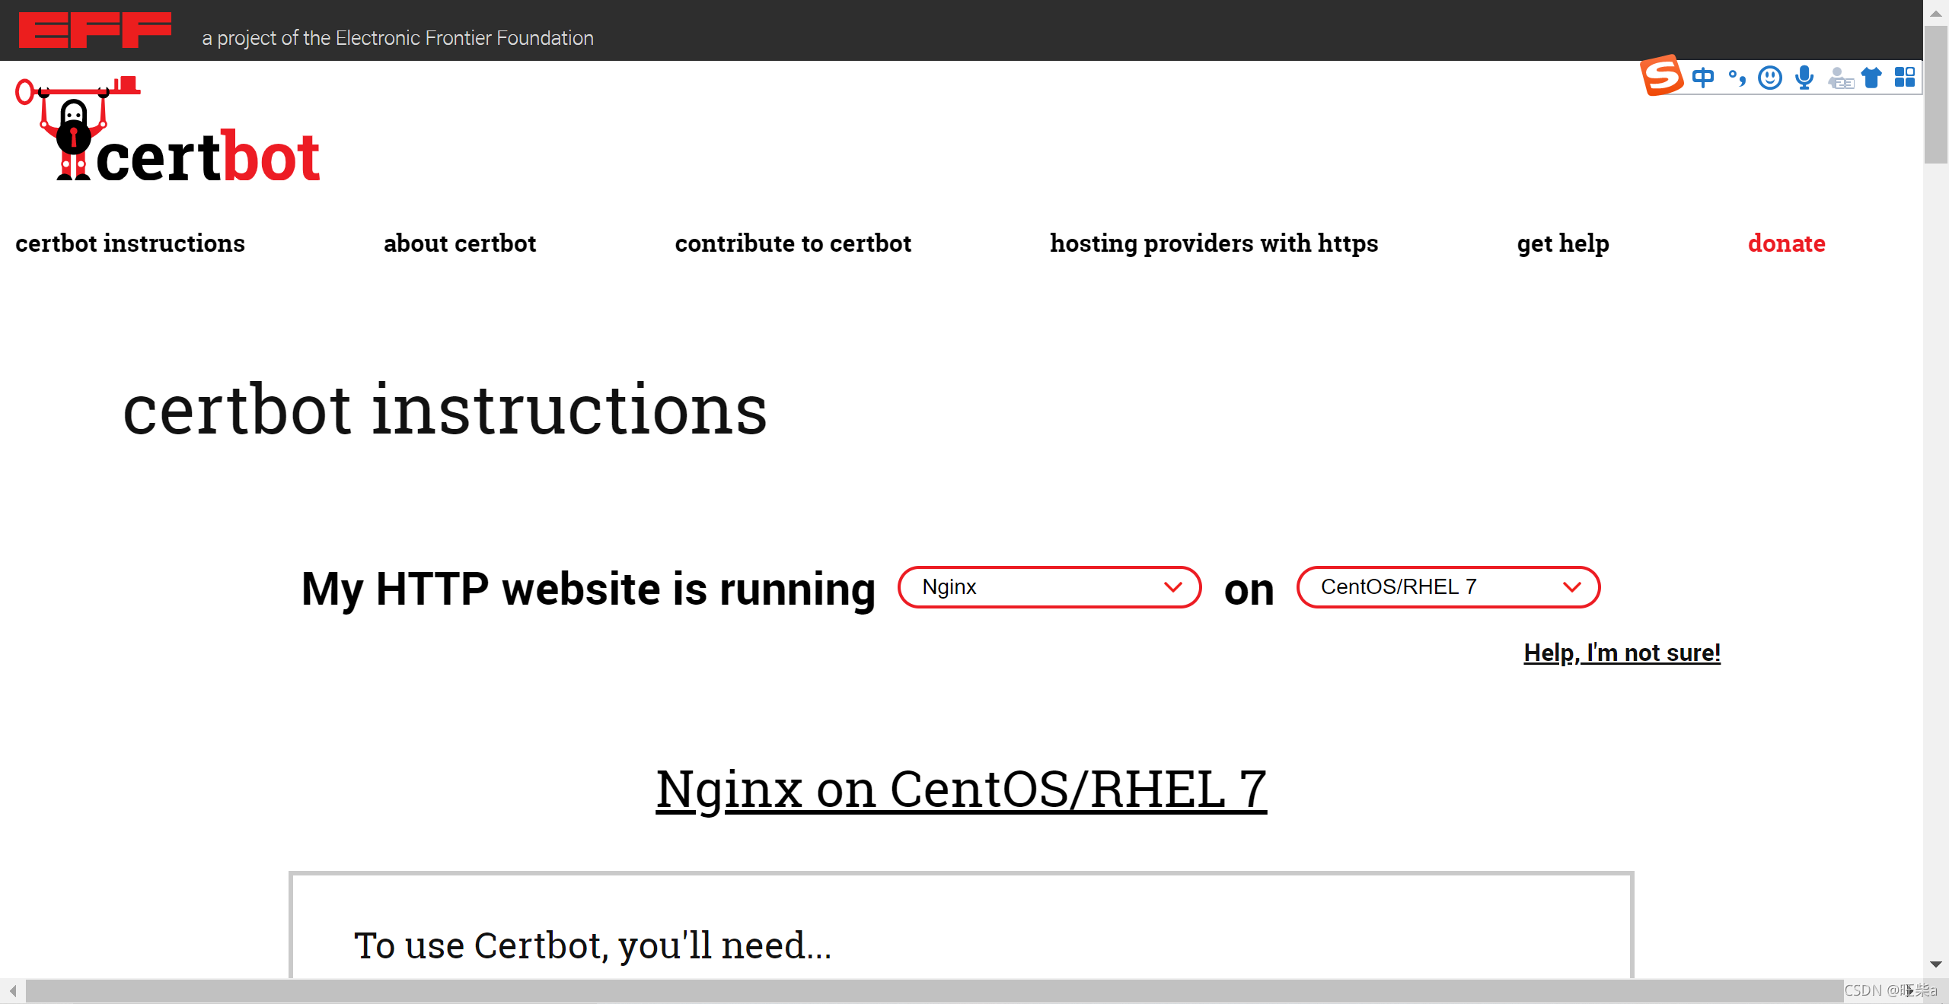Toggle the IME punctuation mode icon

click(1737, 77)
